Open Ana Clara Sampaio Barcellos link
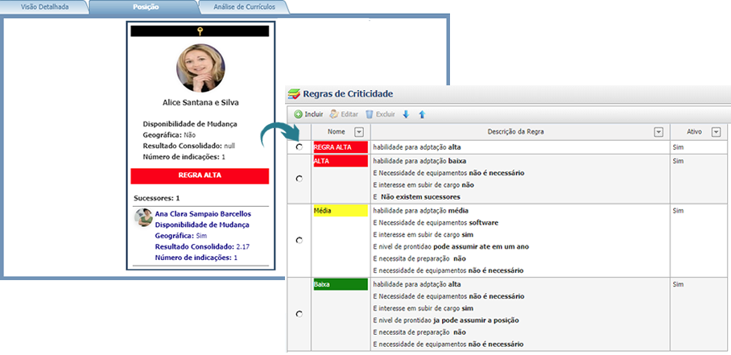The image size is (731, 355). [203, 214]
